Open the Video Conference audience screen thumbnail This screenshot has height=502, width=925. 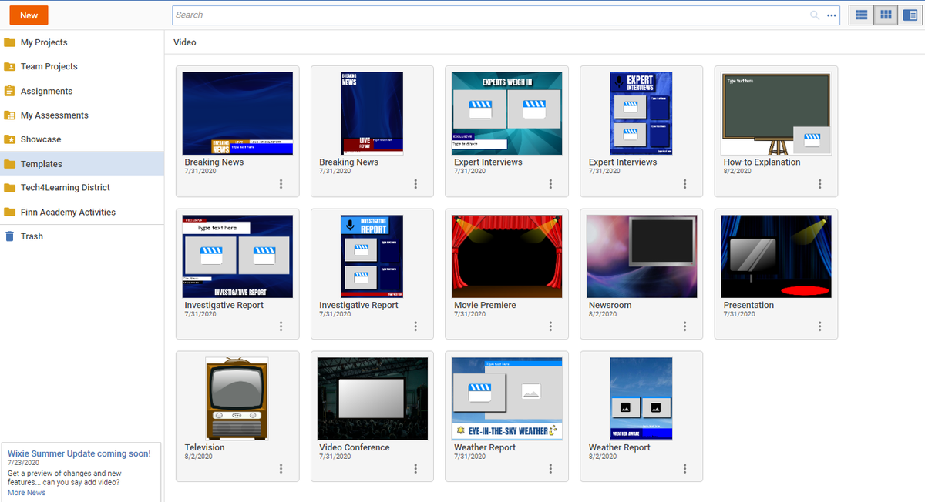pyautogui.click(x=372, y=399)
